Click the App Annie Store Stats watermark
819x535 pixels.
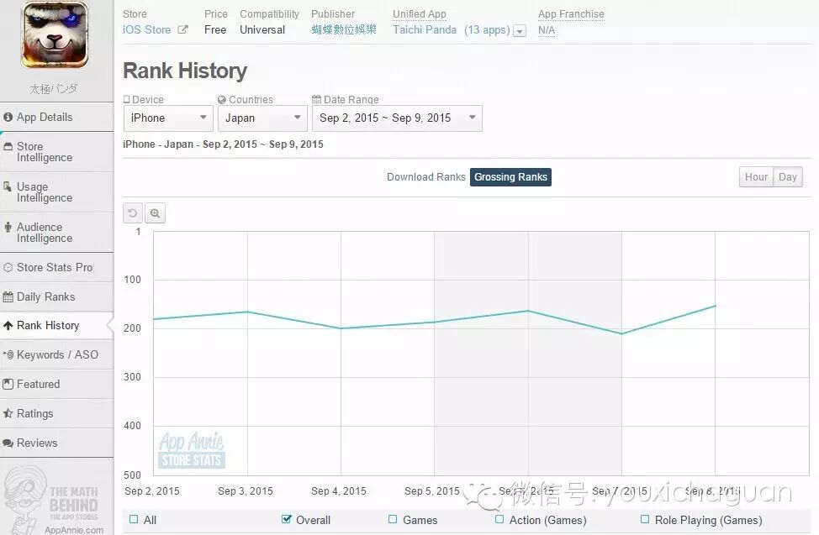click(x=191, y=450)
